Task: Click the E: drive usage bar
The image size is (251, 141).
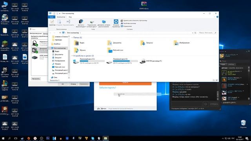Action: (125, 61)
